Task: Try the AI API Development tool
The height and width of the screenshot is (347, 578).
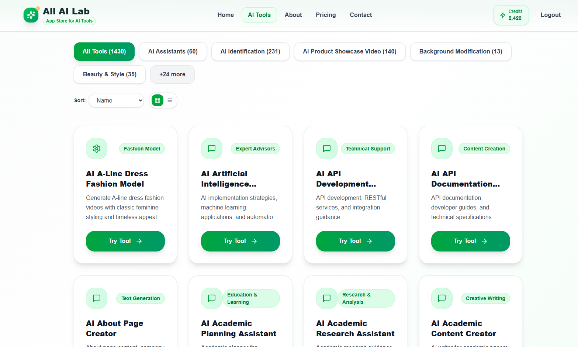Action: tap(356, 241)
